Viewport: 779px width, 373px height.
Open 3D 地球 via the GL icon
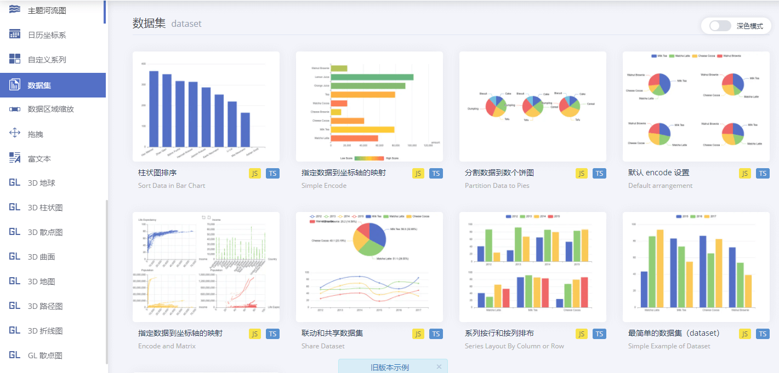[15, 182]
